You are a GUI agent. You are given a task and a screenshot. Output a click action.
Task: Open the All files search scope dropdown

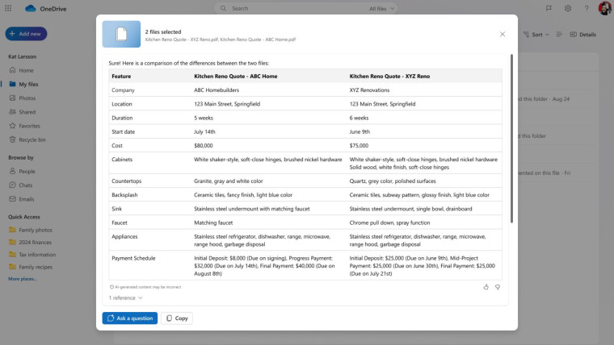(382, 9)
